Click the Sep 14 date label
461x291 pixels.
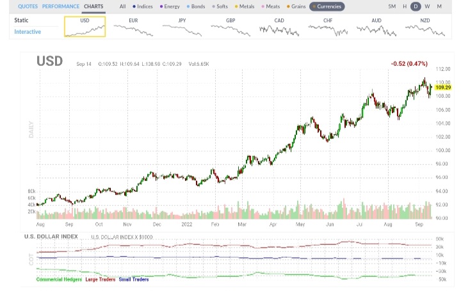click(84, 64)
